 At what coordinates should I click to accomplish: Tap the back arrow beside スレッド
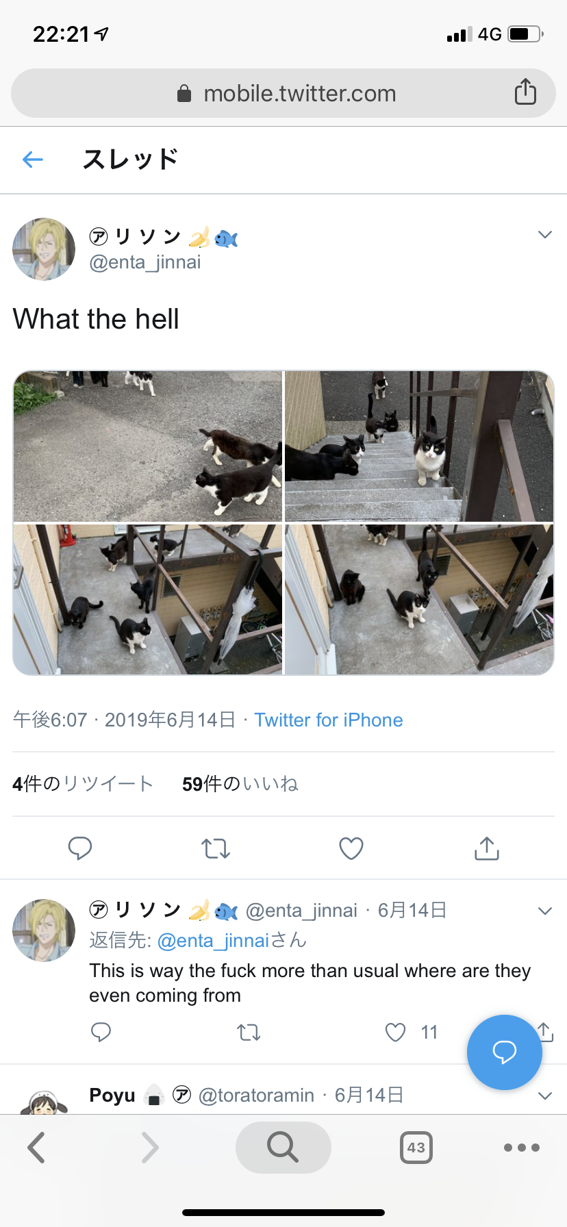(x=33, y=160)
